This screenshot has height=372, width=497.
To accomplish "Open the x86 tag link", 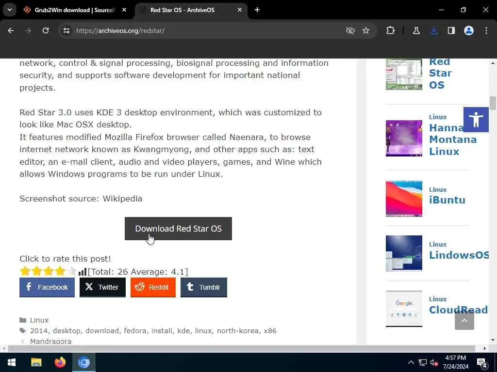I will (270, 331).
